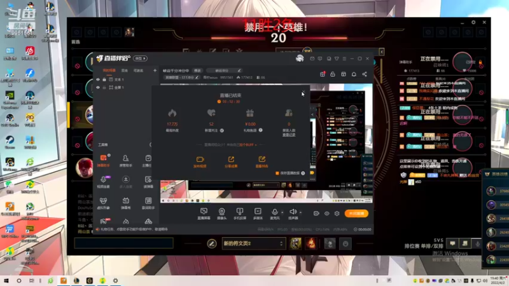Open companion settings gear near stream button

[337, 214]
